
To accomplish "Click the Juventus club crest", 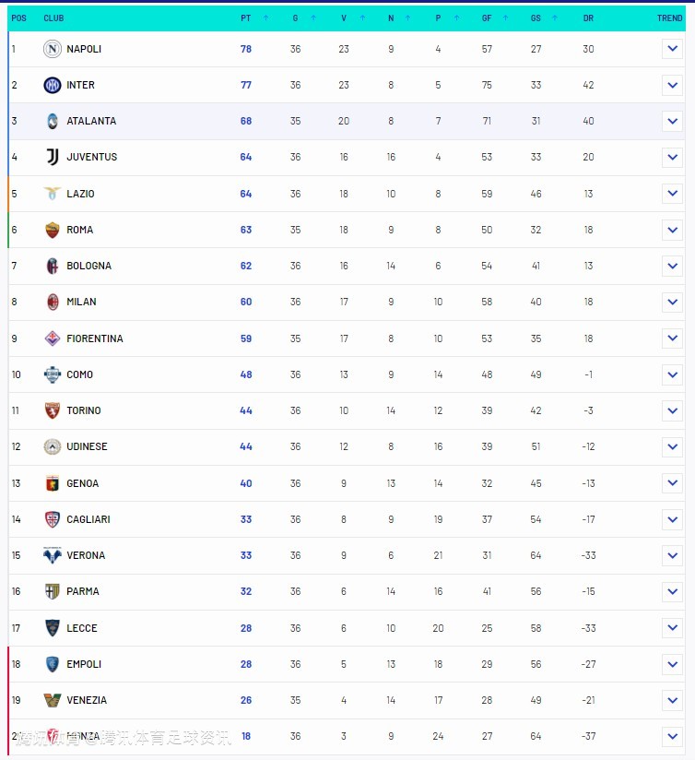I will click(53, 157).
